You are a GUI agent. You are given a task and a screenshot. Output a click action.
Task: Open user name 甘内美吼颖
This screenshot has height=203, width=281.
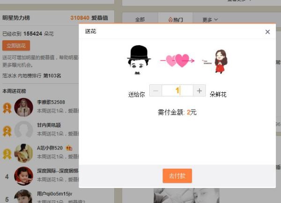pyautogui.click(x=49, y=125)
